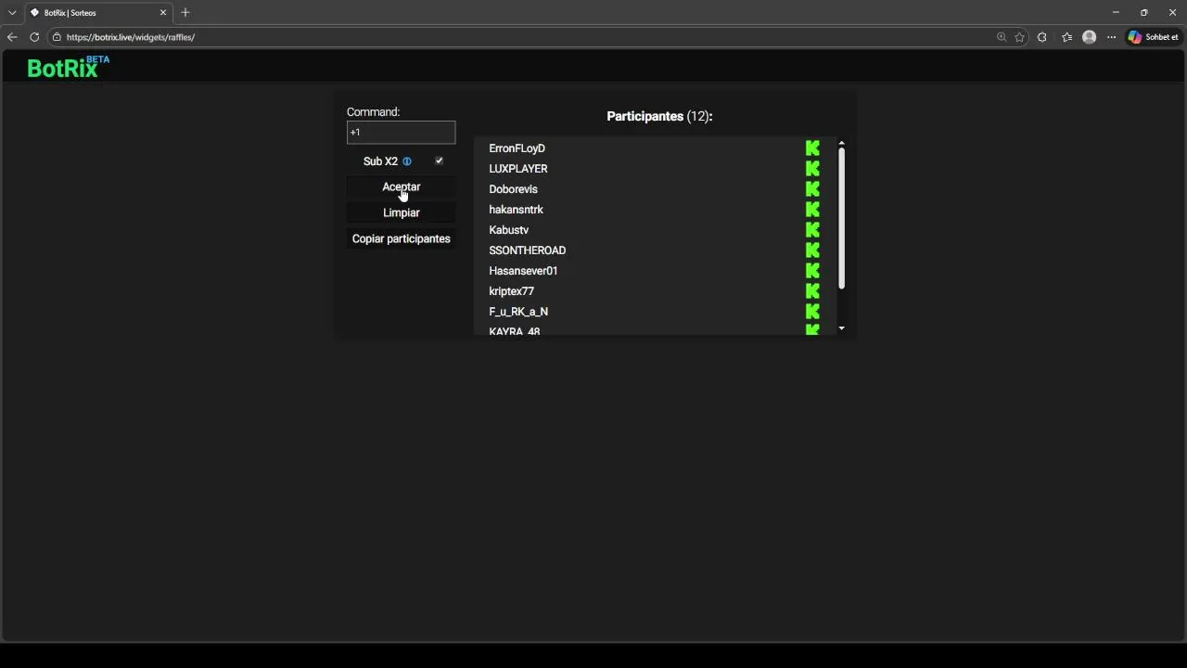Click the participants list scroll up arrow
This screenshot has width=1187, height=668.
841,144
